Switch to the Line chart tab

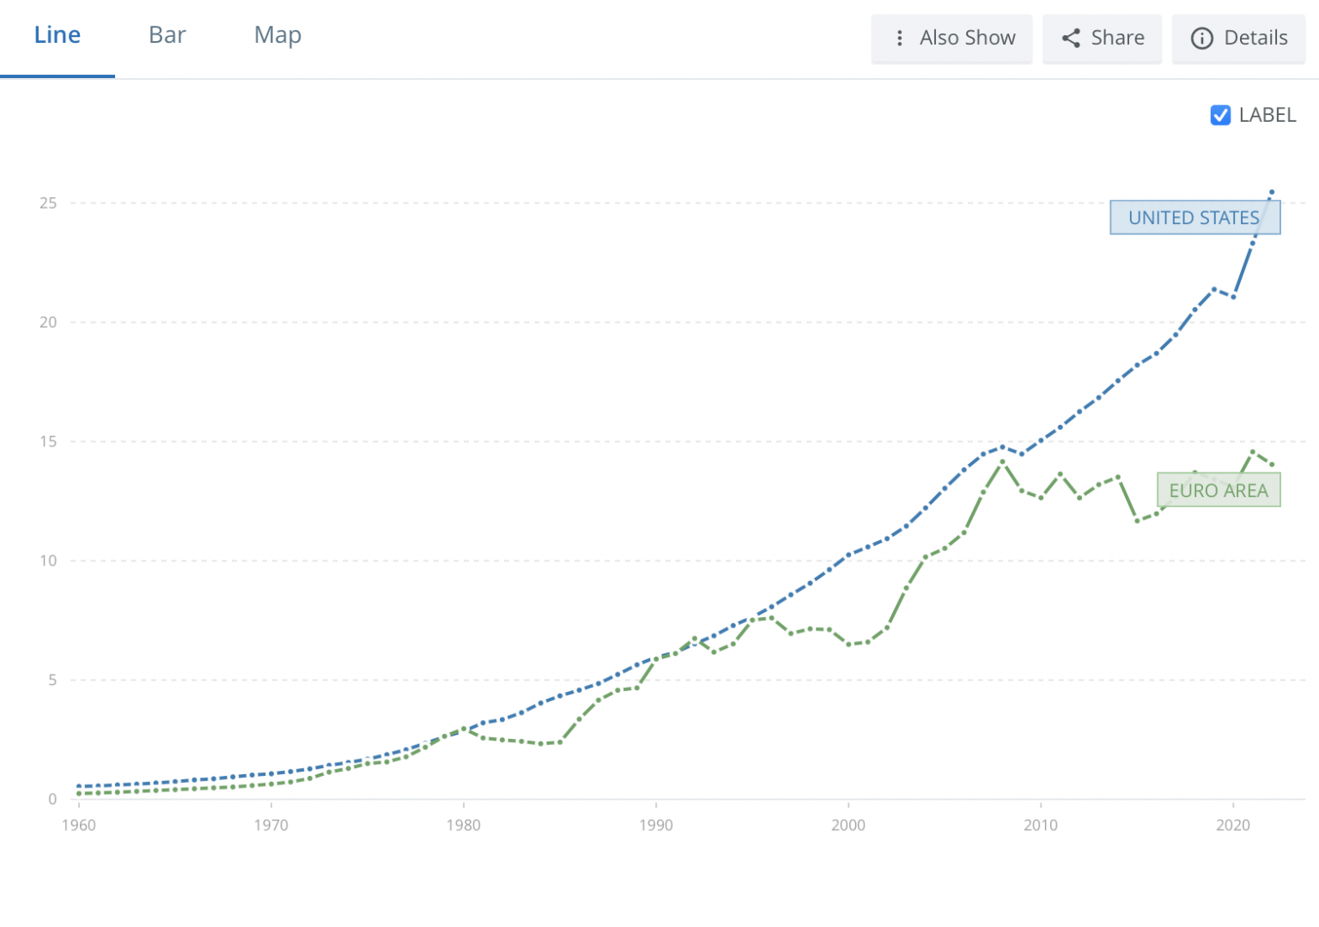57,35
